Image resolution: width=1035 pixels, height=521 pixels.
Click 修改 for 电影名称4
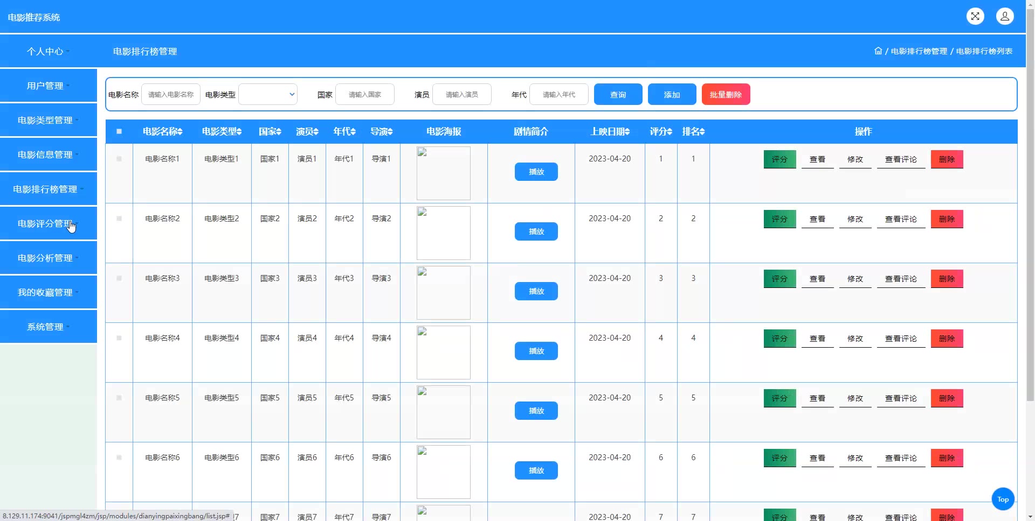855,339
